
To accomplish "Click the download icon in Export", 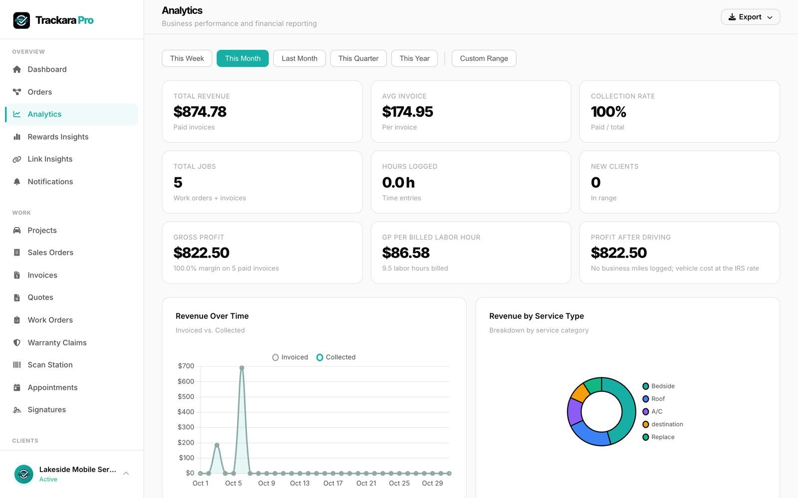I will [x=732, y=17].
